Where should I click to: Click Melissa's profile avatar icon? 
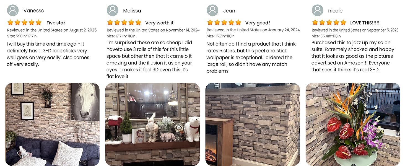[113, 11]
